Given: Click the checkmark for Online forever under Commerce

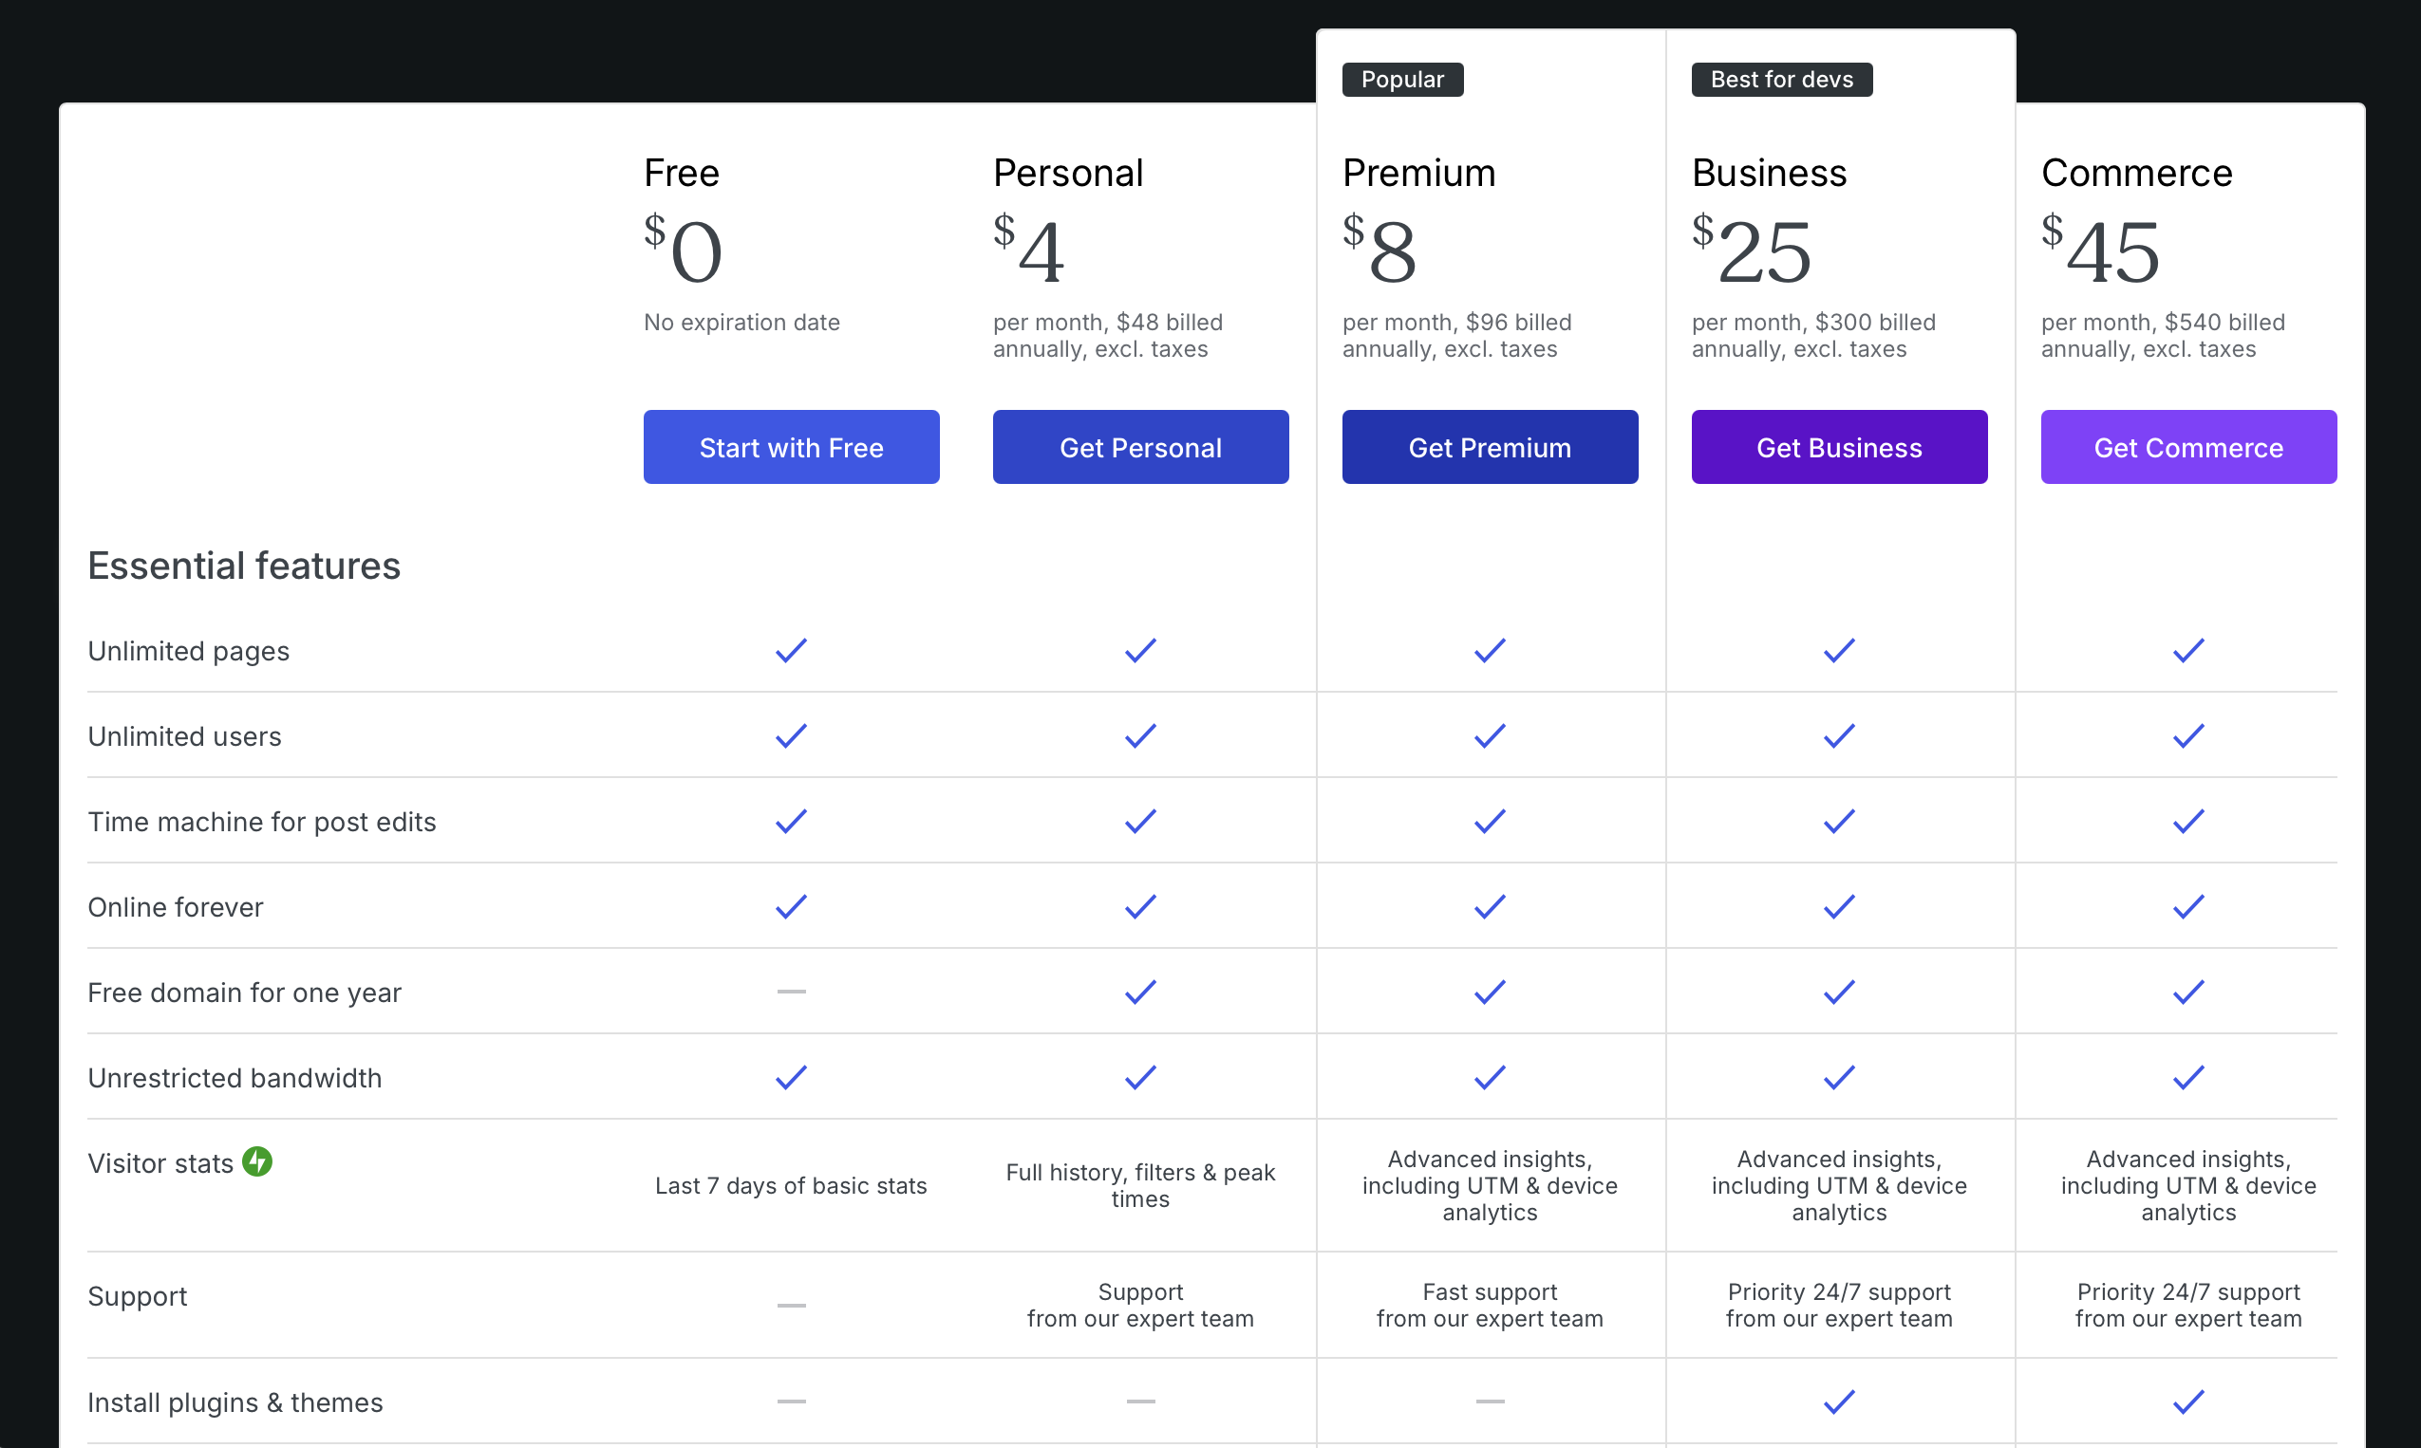Looking at the screenshot, I should [x=2188, y=905].
